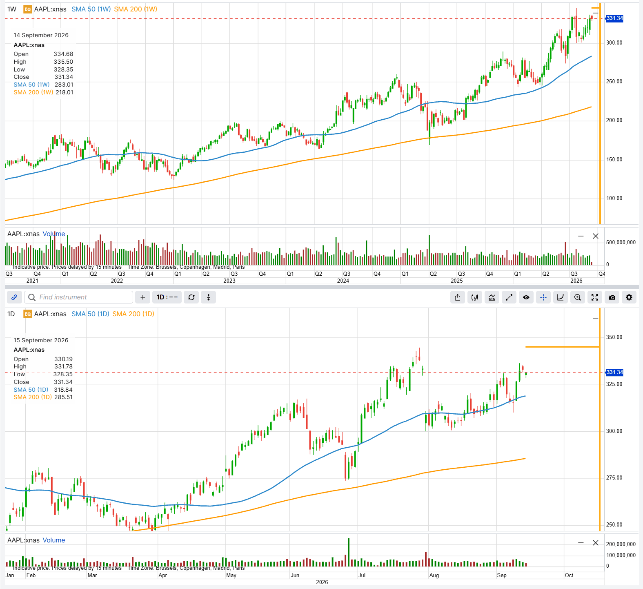Click the SMA 200 (1W) legend label
This screenshot has height=589, width=643.
136,9
